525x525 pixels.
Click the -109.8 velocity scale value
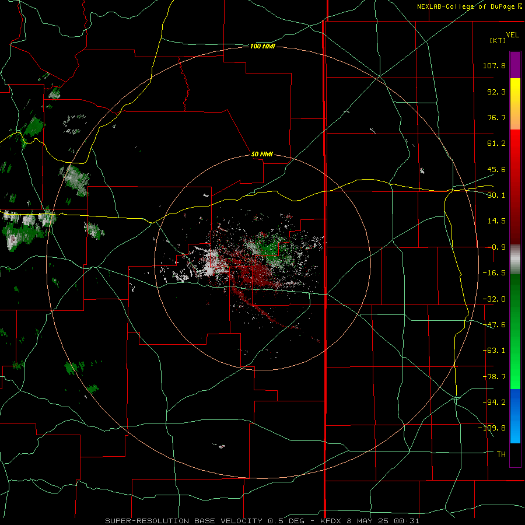point(492,428)
